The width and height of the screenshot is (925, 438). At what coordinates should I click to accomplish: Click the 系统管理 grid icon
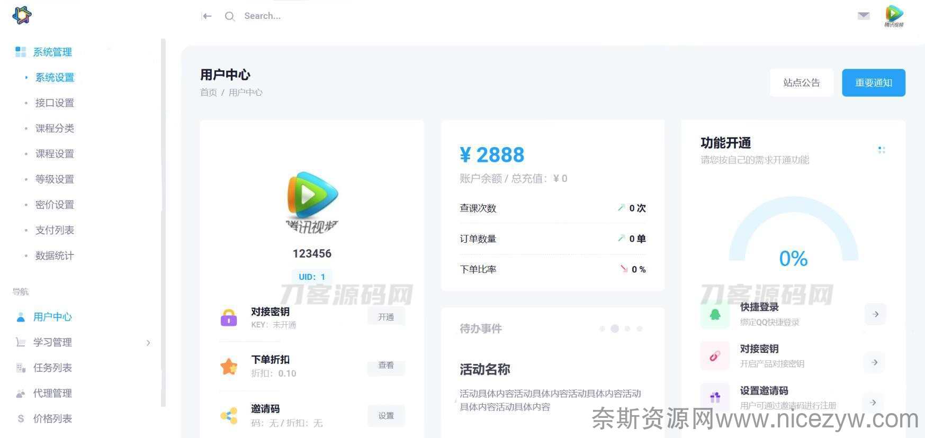coord(21,52)
